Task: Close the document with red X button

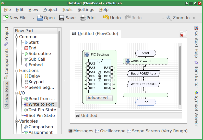Action: pyautogui.click(x=183, y=34)
